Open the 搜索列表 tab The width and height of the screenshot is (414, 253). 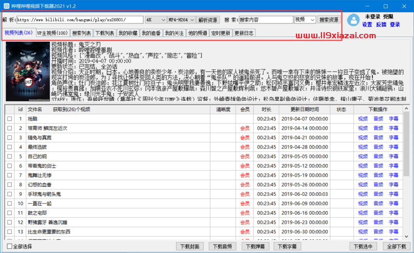[82, 33]
